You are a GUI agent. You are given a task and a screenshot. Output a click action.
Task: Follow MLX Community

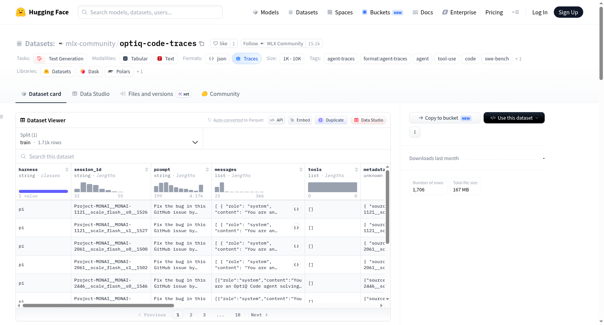pyautogui.click(x=251, y=43)
